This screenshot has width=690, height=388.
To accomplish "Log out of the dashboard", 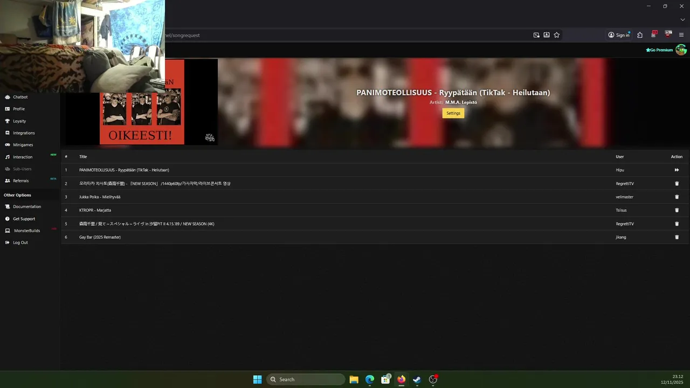I will [x=20, y=242].
